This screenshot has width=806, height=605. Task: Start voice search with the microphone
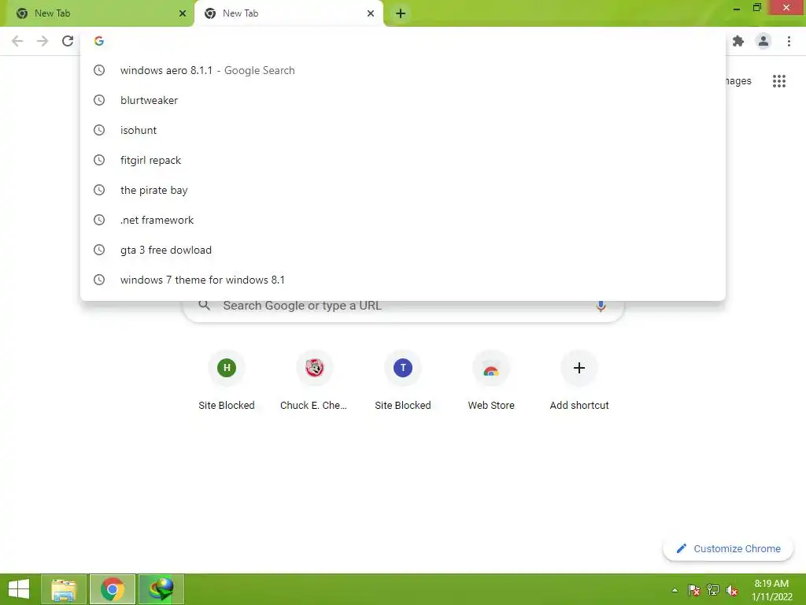(x=601, y=306)
